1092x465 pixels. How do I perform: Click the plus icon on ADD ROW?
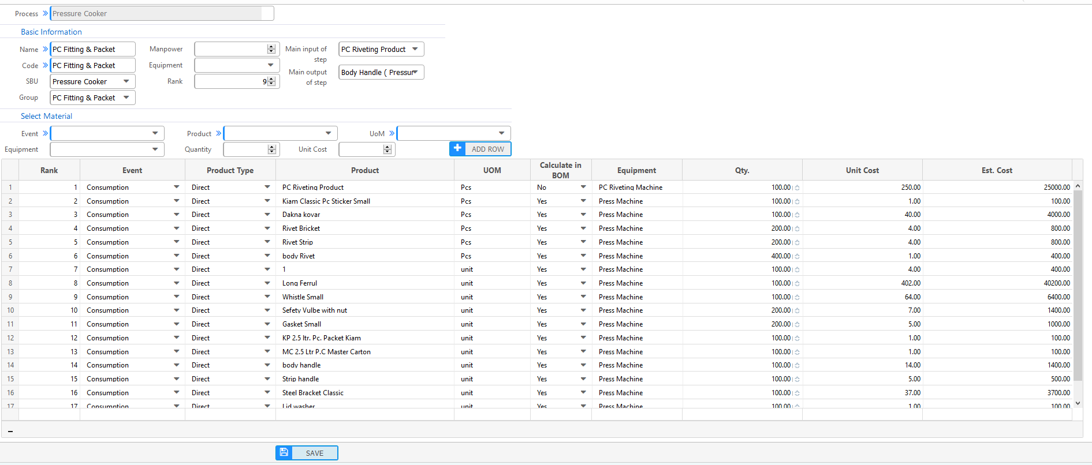pos(457,148)
